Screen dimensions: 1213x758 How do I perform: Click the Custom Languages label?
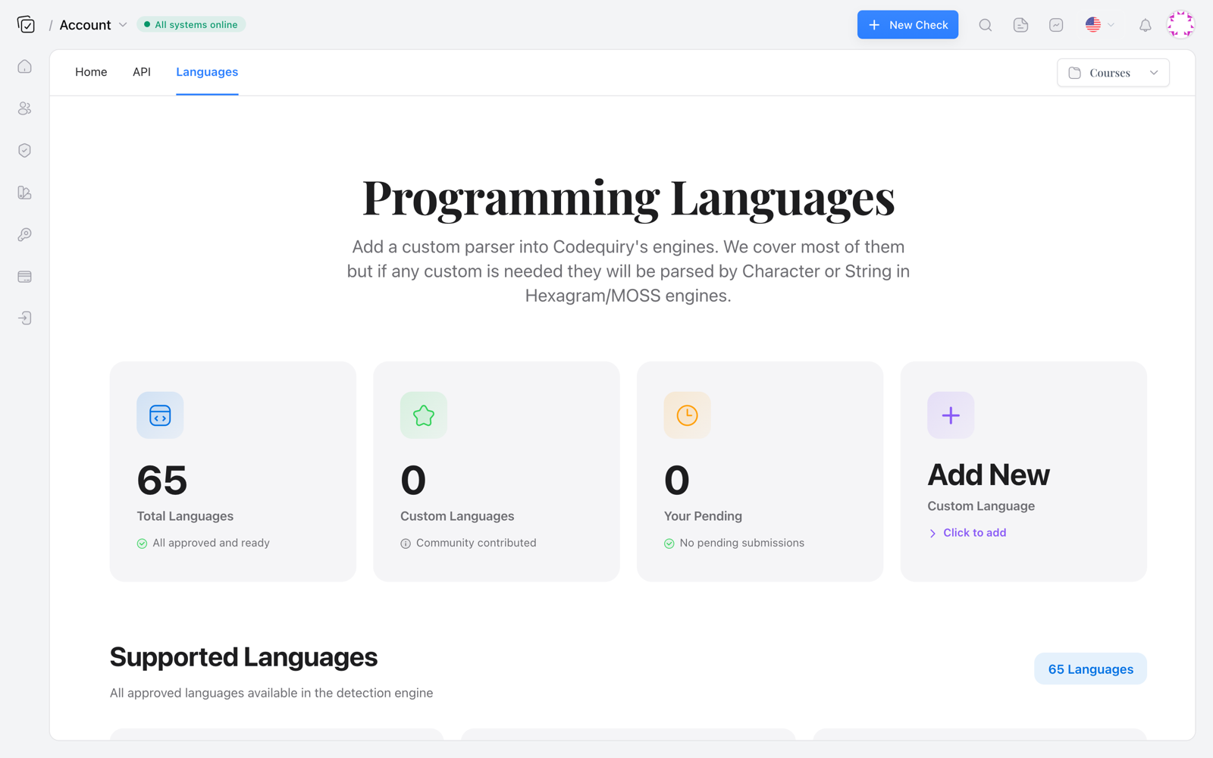tap(457, 516)
